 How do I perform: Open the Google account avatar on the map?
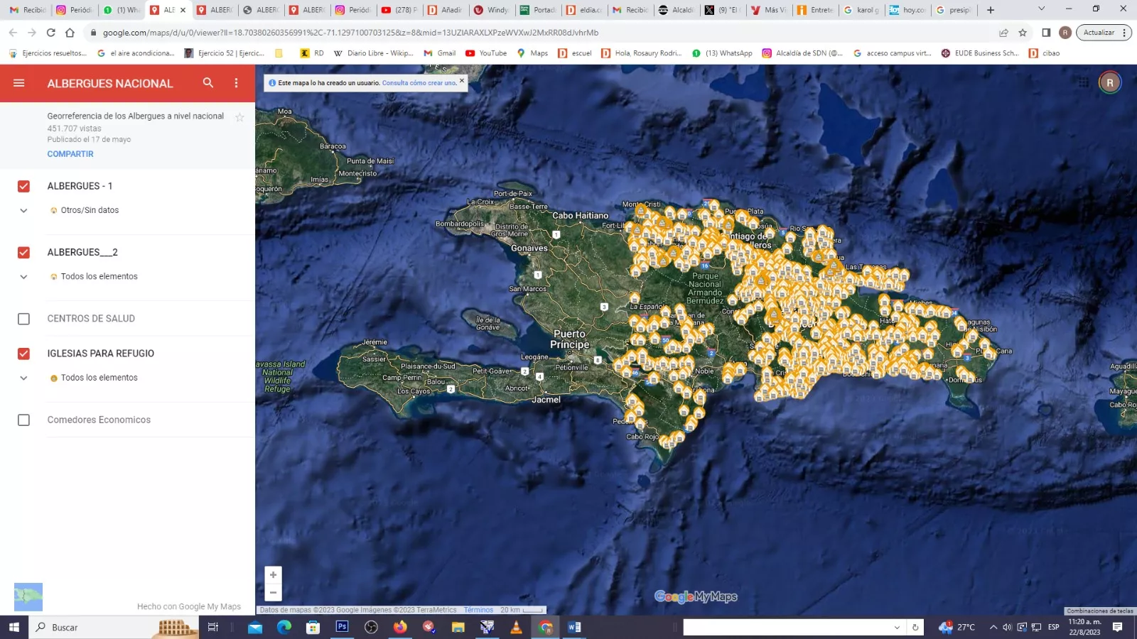pyautogui.click(x=1110, y=82)
